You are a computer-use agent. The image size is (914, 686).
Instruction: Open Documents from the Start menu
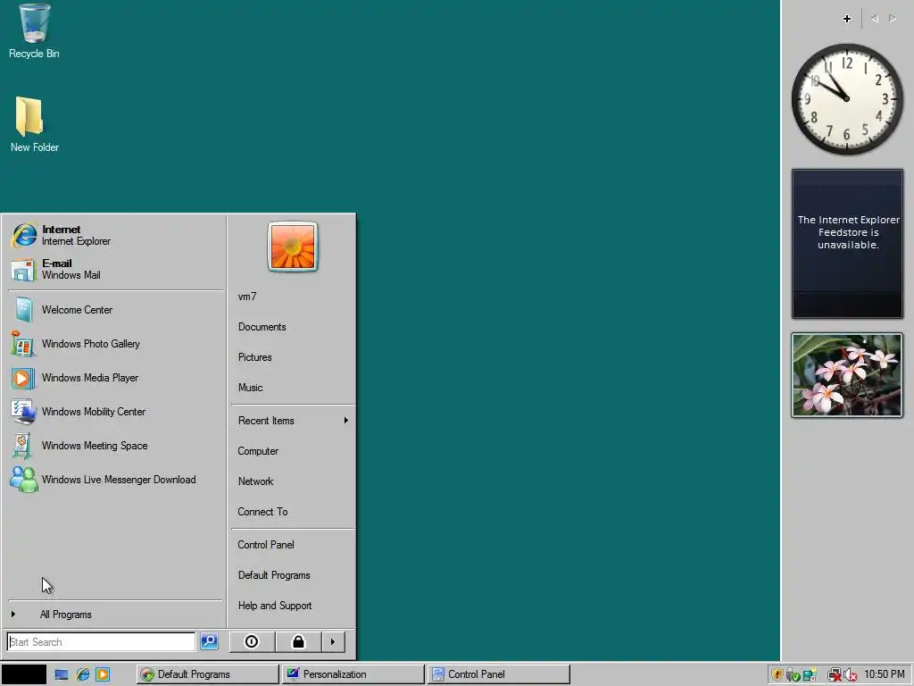click(293, 327)
